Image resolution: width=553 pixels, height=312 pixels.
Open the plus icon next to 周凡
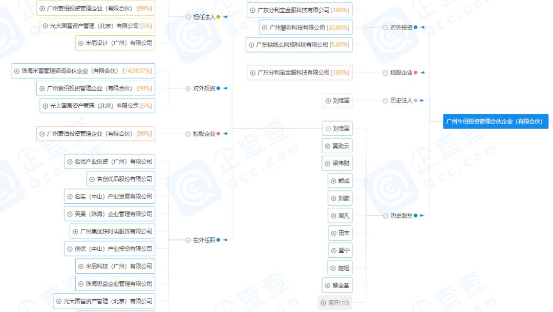point(333,216)
